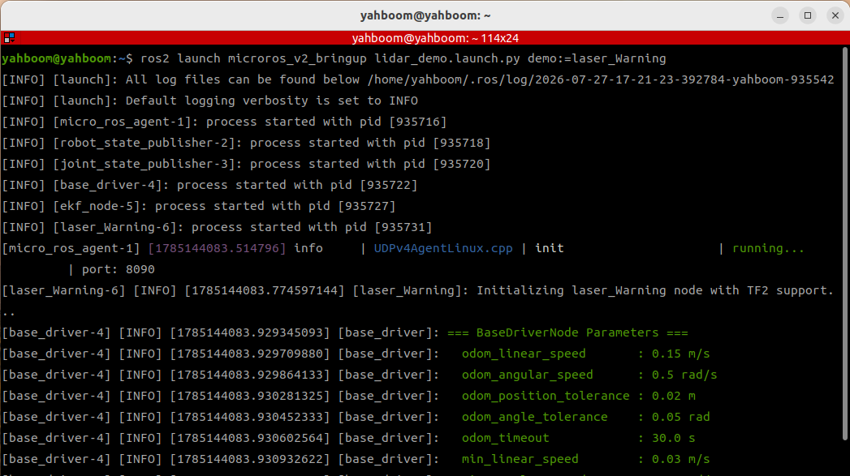850x476 pixels.
Task: Click the "30.0 s" timeout value
Action: [x=673, y=439]
